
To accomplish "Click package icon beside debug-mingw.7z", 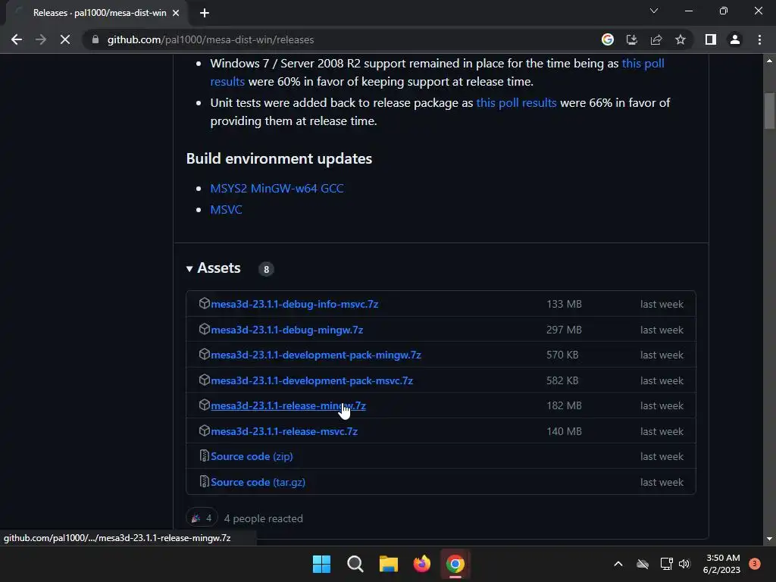I will pyautogui.click(x=204, y=329).
